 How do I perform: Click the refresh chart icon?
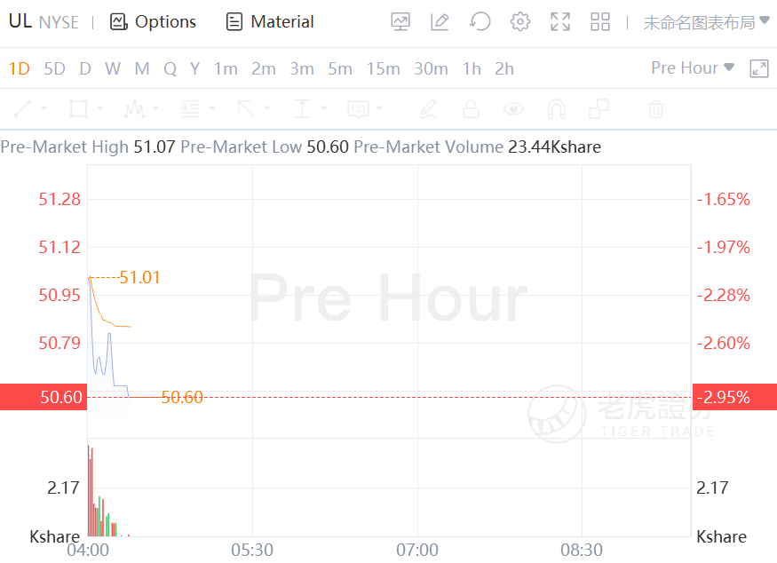(x=480, y=22)
